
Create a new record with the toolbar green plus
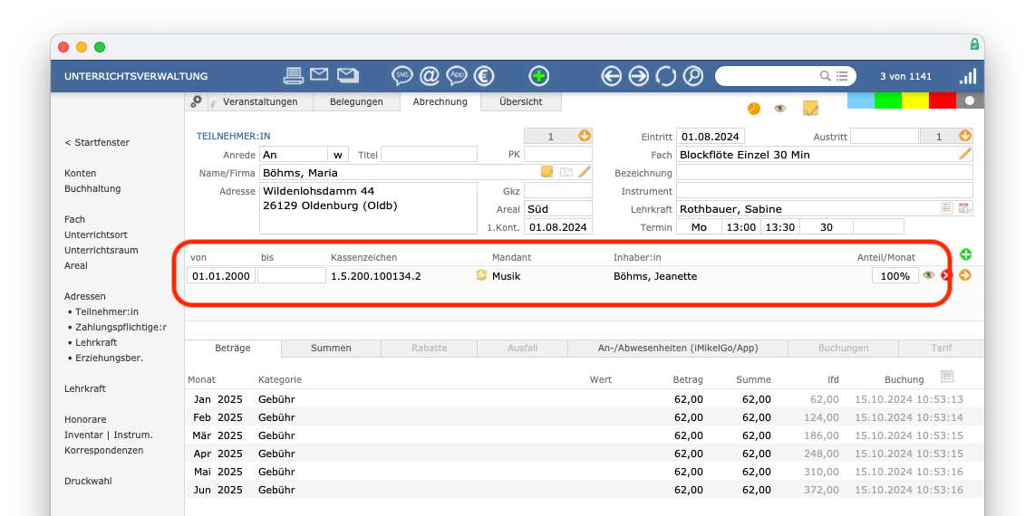[x=539, y=76]
